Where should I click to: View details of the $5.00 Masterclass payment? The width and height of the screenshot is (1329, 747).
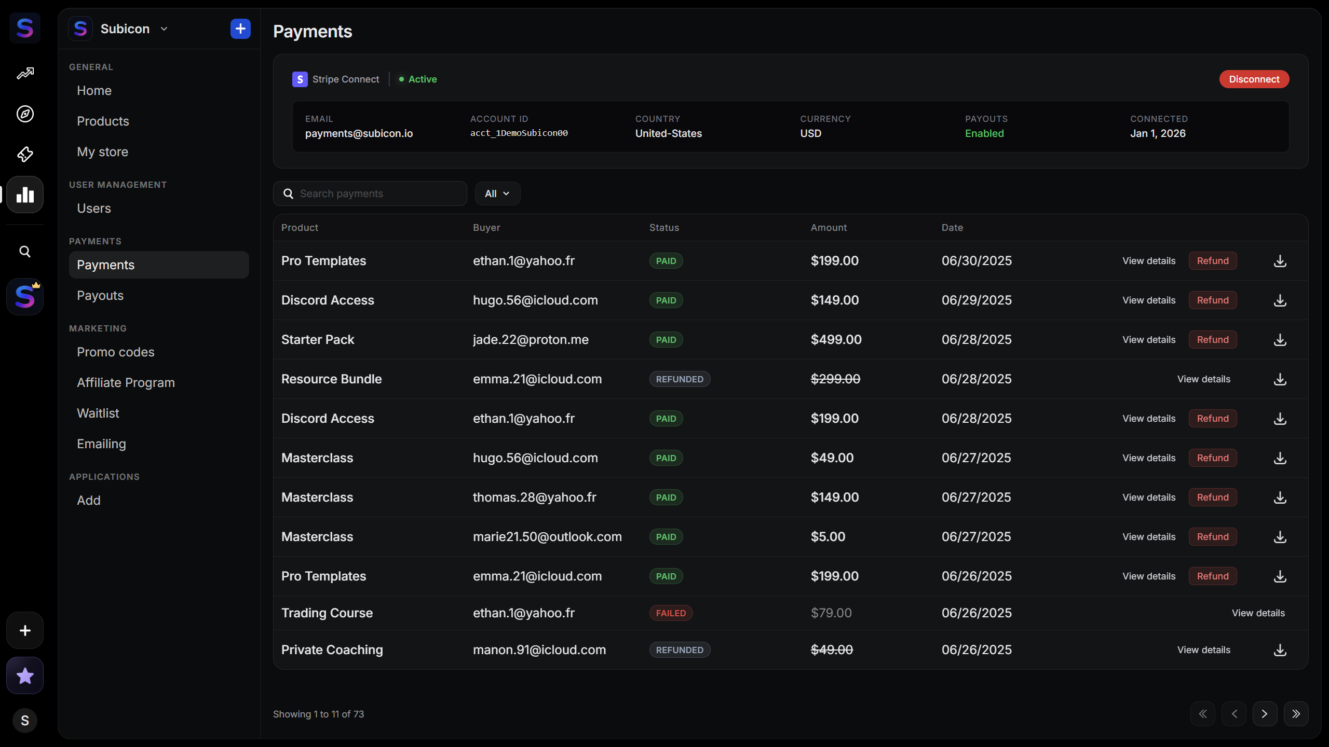1149,537
